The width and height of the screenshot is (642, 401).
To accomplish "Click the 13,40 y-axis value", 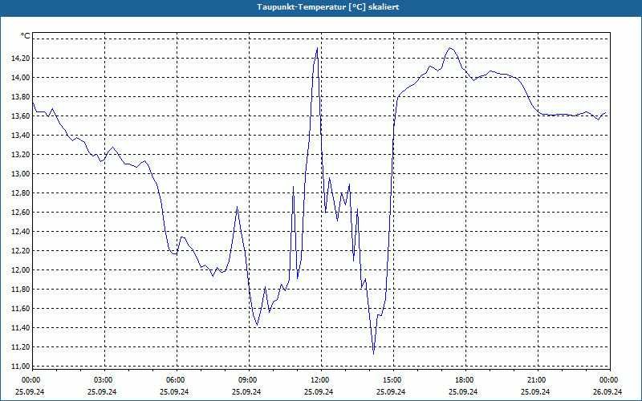I will pos(20,135).
